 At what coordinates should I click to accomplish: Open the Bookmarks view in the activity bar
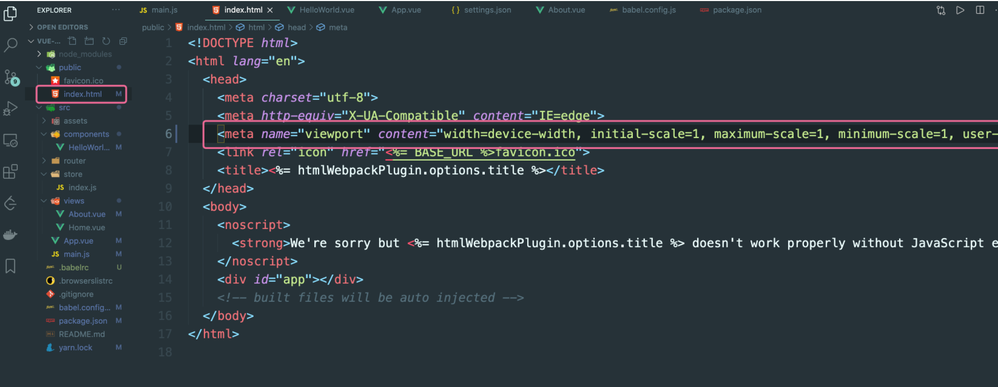click(10, 266)
